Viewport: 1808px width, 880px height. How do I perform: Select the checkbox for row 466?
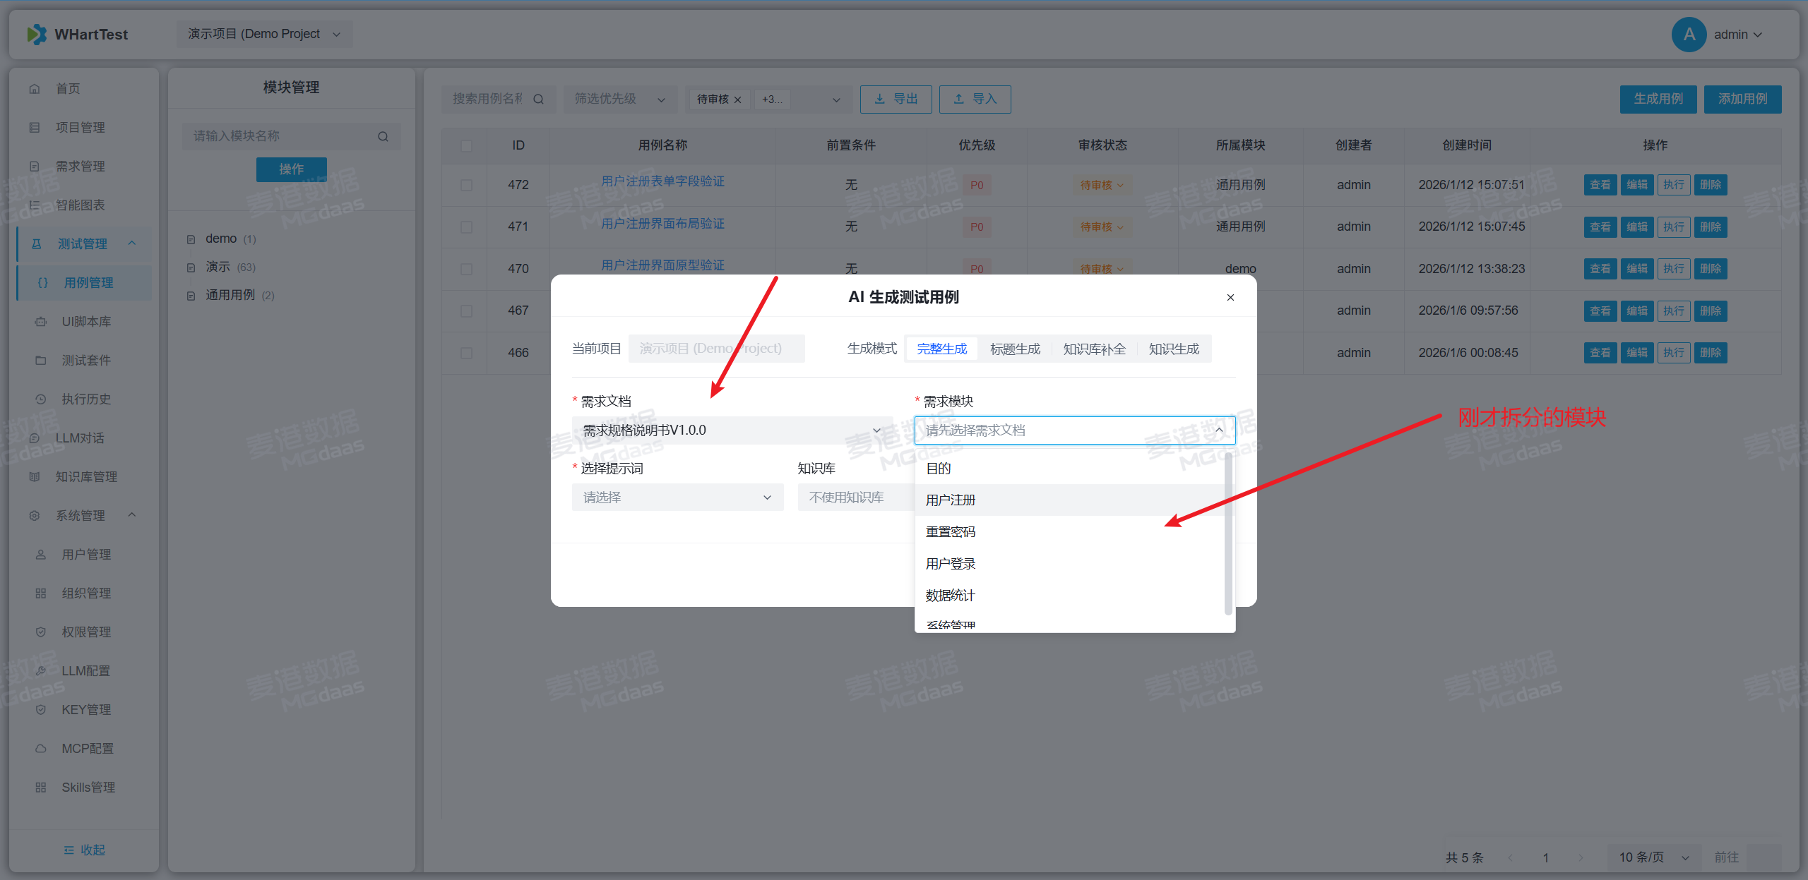466,353
